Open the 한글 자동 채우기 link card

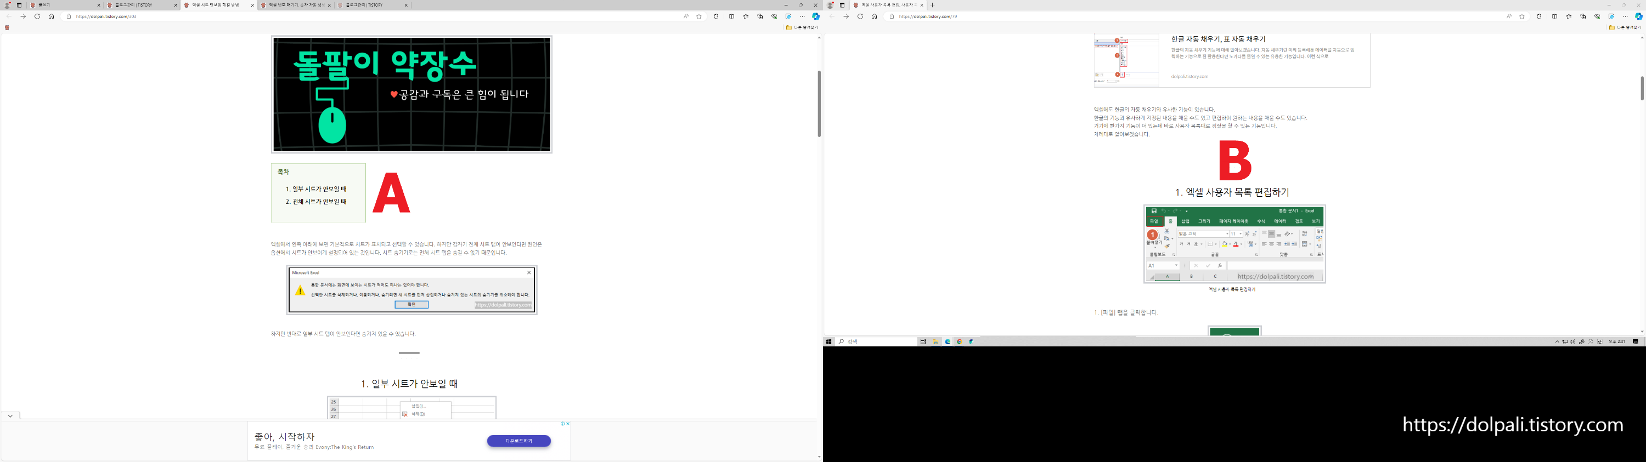[1232, 61]
